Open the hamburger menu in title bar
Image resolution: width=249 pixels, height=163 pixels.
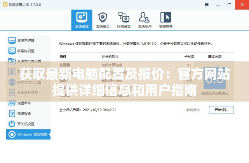click(207, 5)
